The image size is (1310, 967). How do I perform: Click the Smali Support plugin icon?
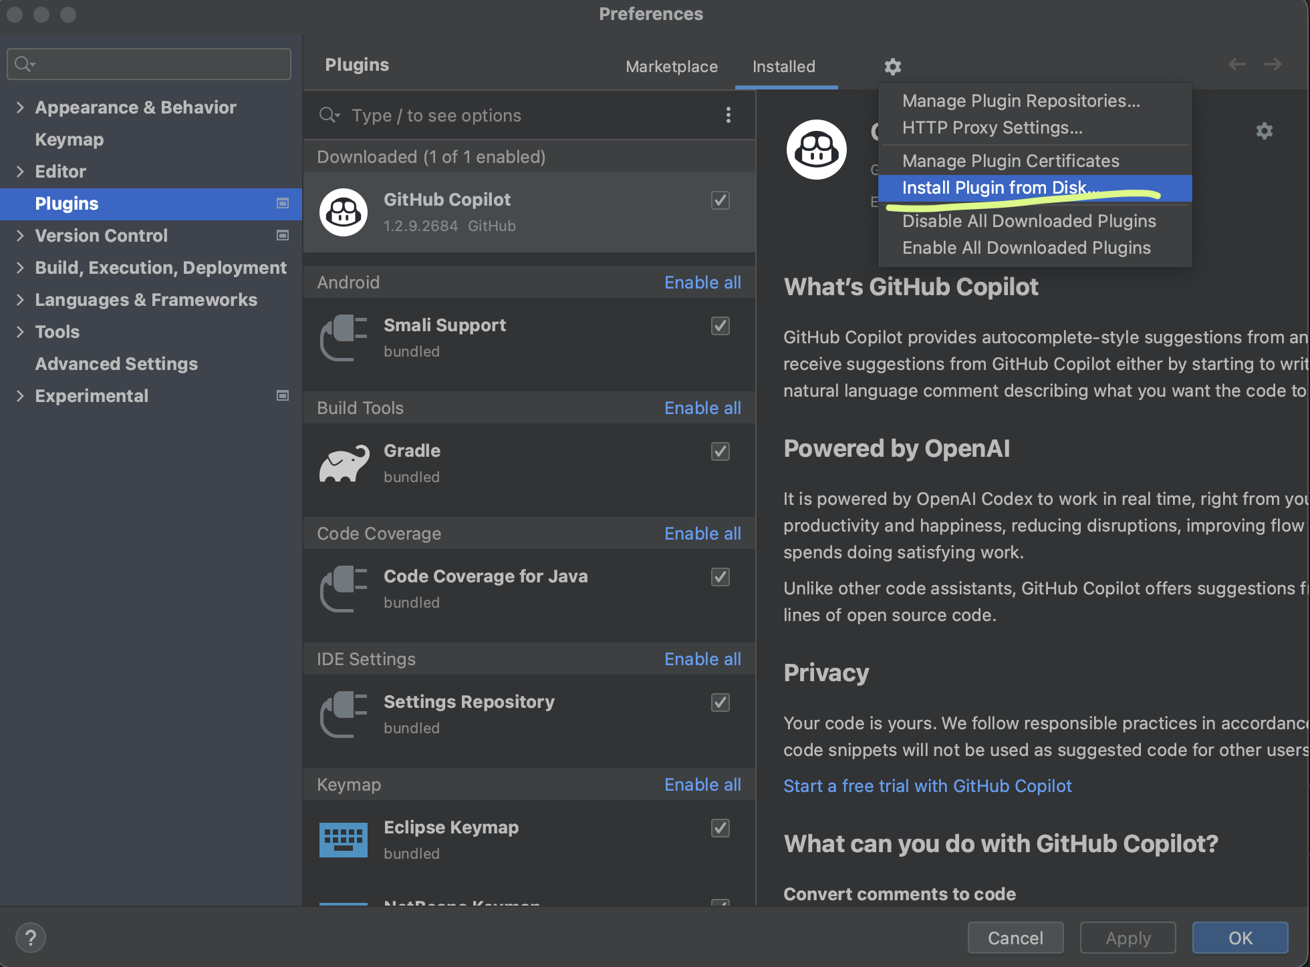coord(344,338)
